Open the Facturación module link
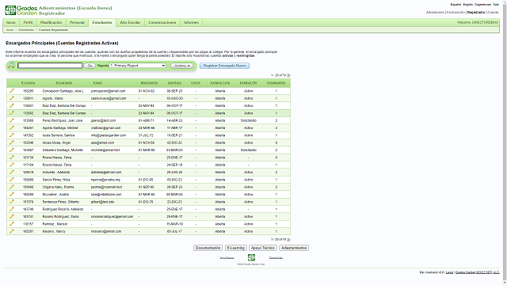 click(456, 13)
